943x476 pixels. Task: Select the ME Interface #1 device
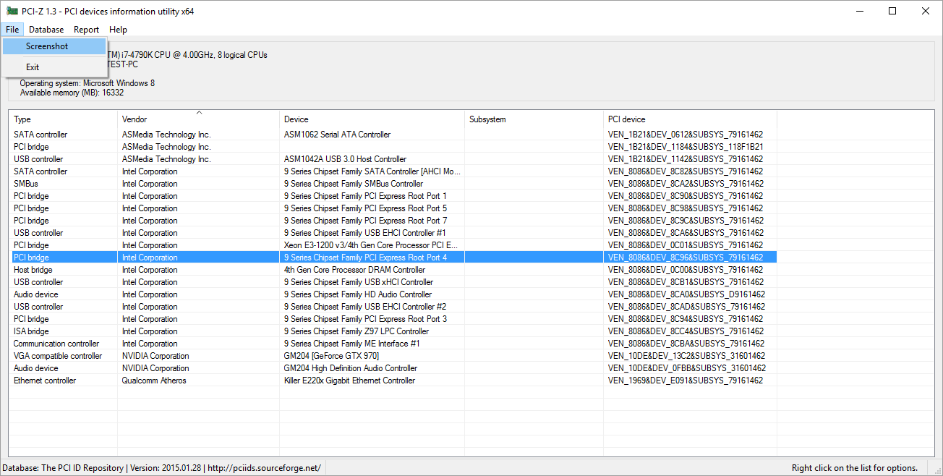(351, 344)
